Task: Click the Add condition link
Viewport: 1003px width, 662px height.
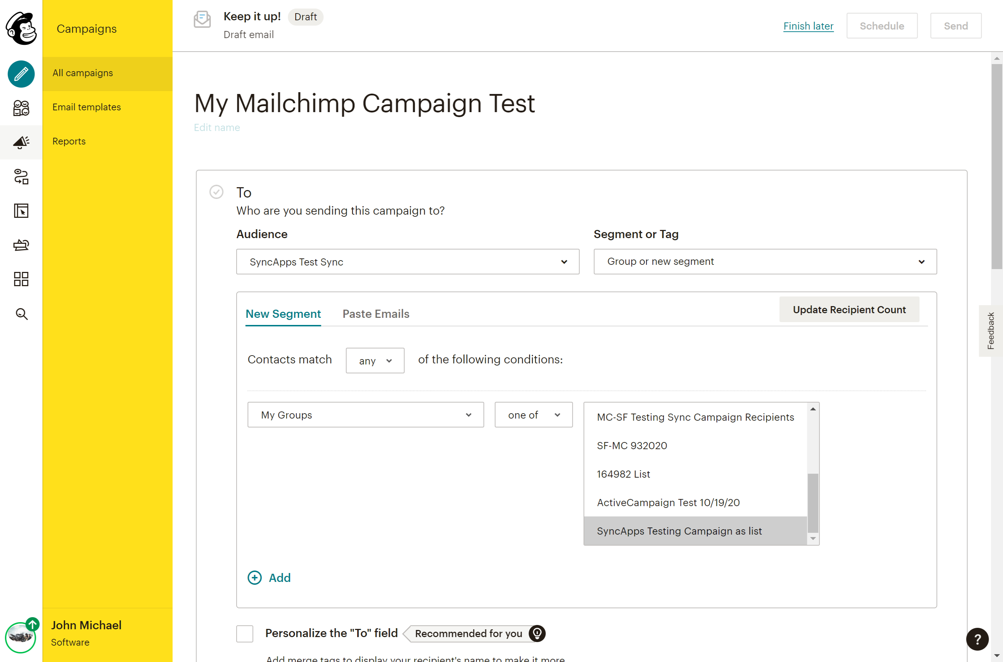Action: [x=280, y=578]
